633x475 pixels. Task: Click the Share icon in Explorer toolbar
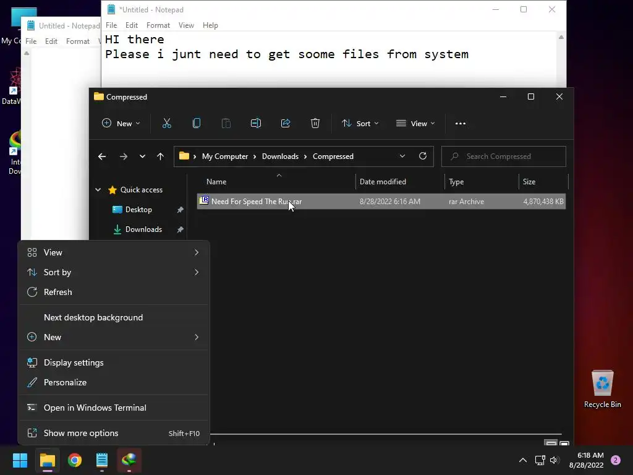[x=286, y=123]
